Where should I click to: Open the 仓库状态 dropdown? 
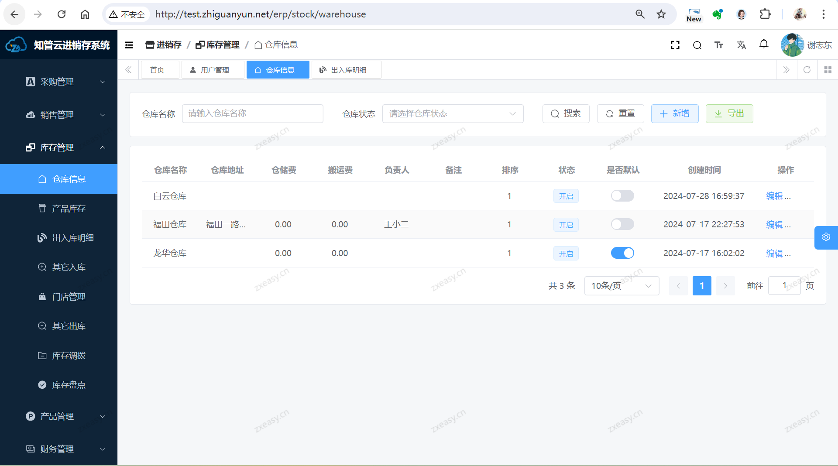pyautogui.click(x=453, y=113)
